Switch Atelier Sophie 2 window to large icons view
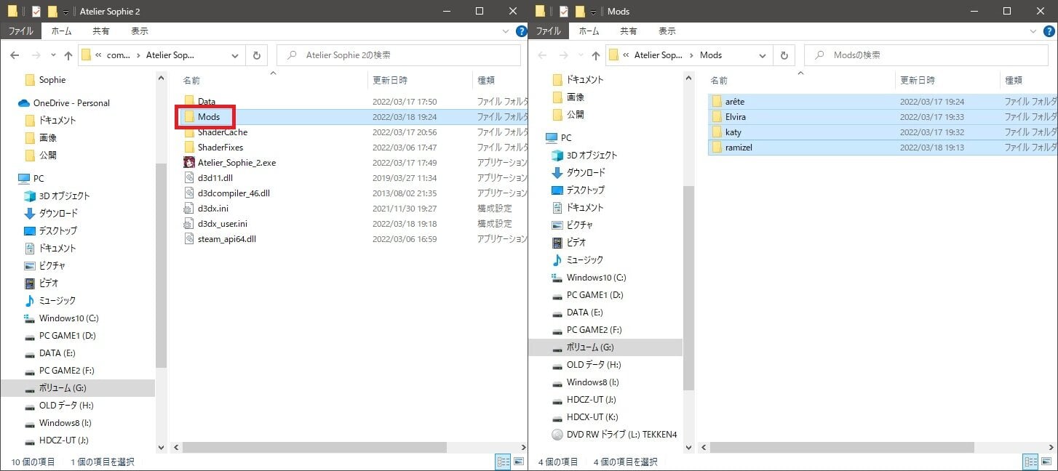This screenshot has height=471, width=1058. pos(519,462)
